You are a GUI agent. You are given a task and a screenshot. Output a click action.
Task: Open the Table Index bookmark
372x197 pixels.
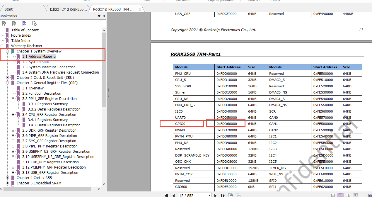(21, 41)
